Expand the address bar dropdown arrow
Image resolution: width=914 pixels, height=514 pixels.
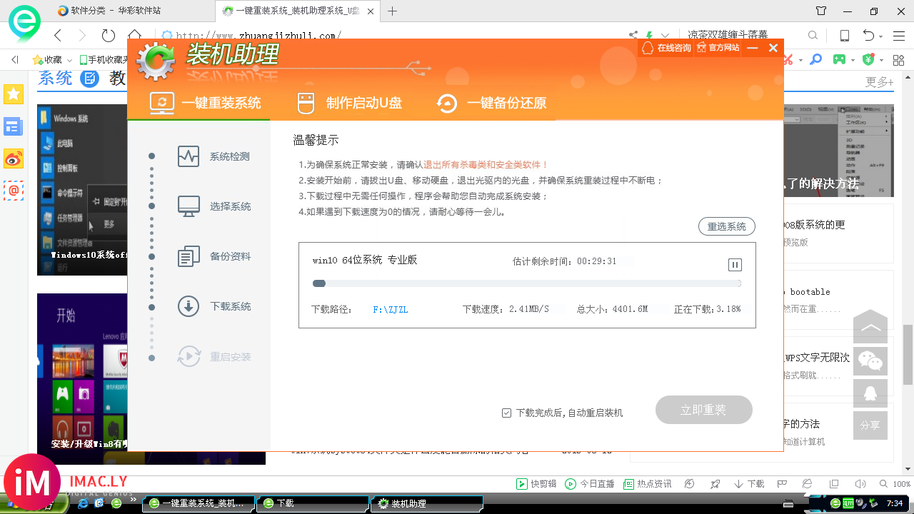point(666,35)
